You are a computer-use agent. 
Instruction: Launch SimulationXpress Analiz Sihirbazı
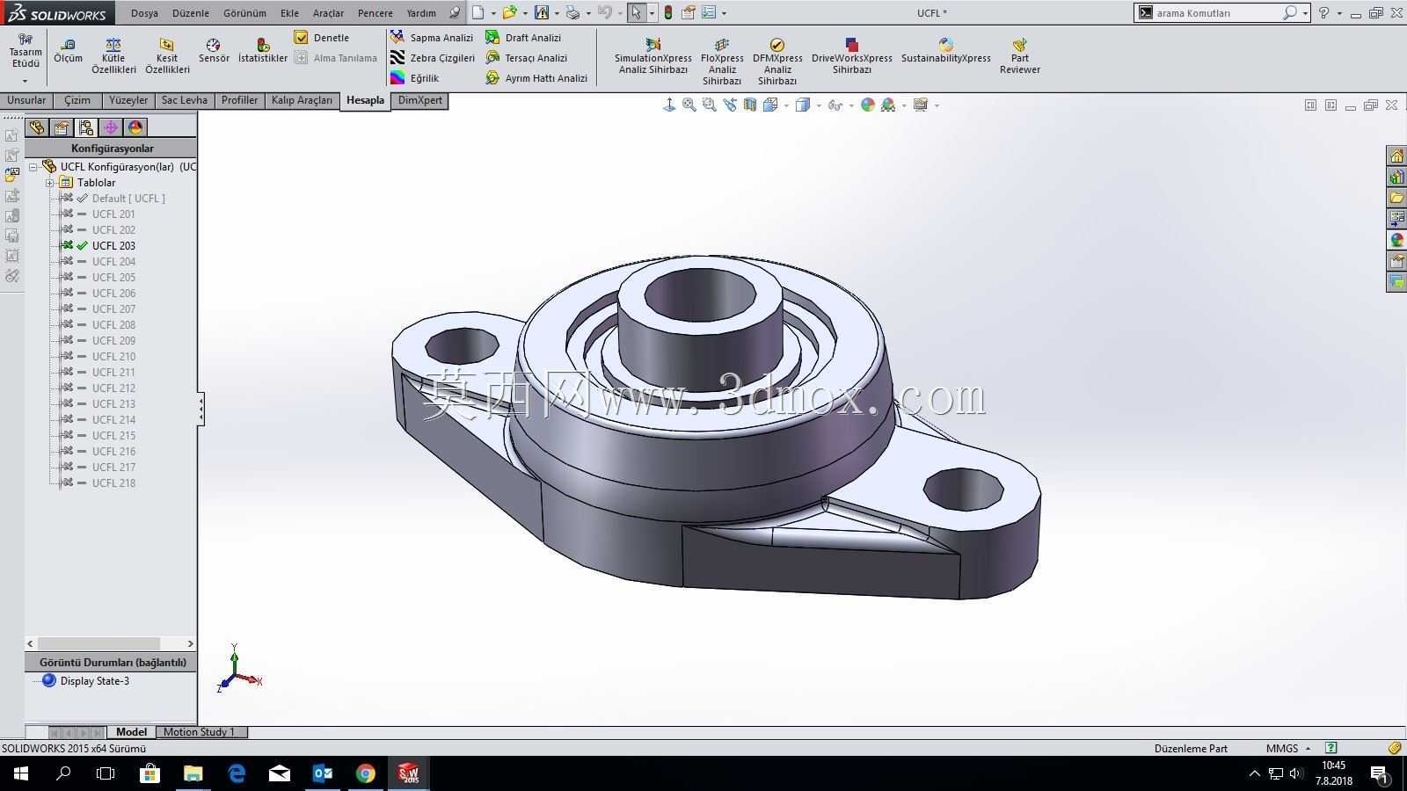point(652,56)
